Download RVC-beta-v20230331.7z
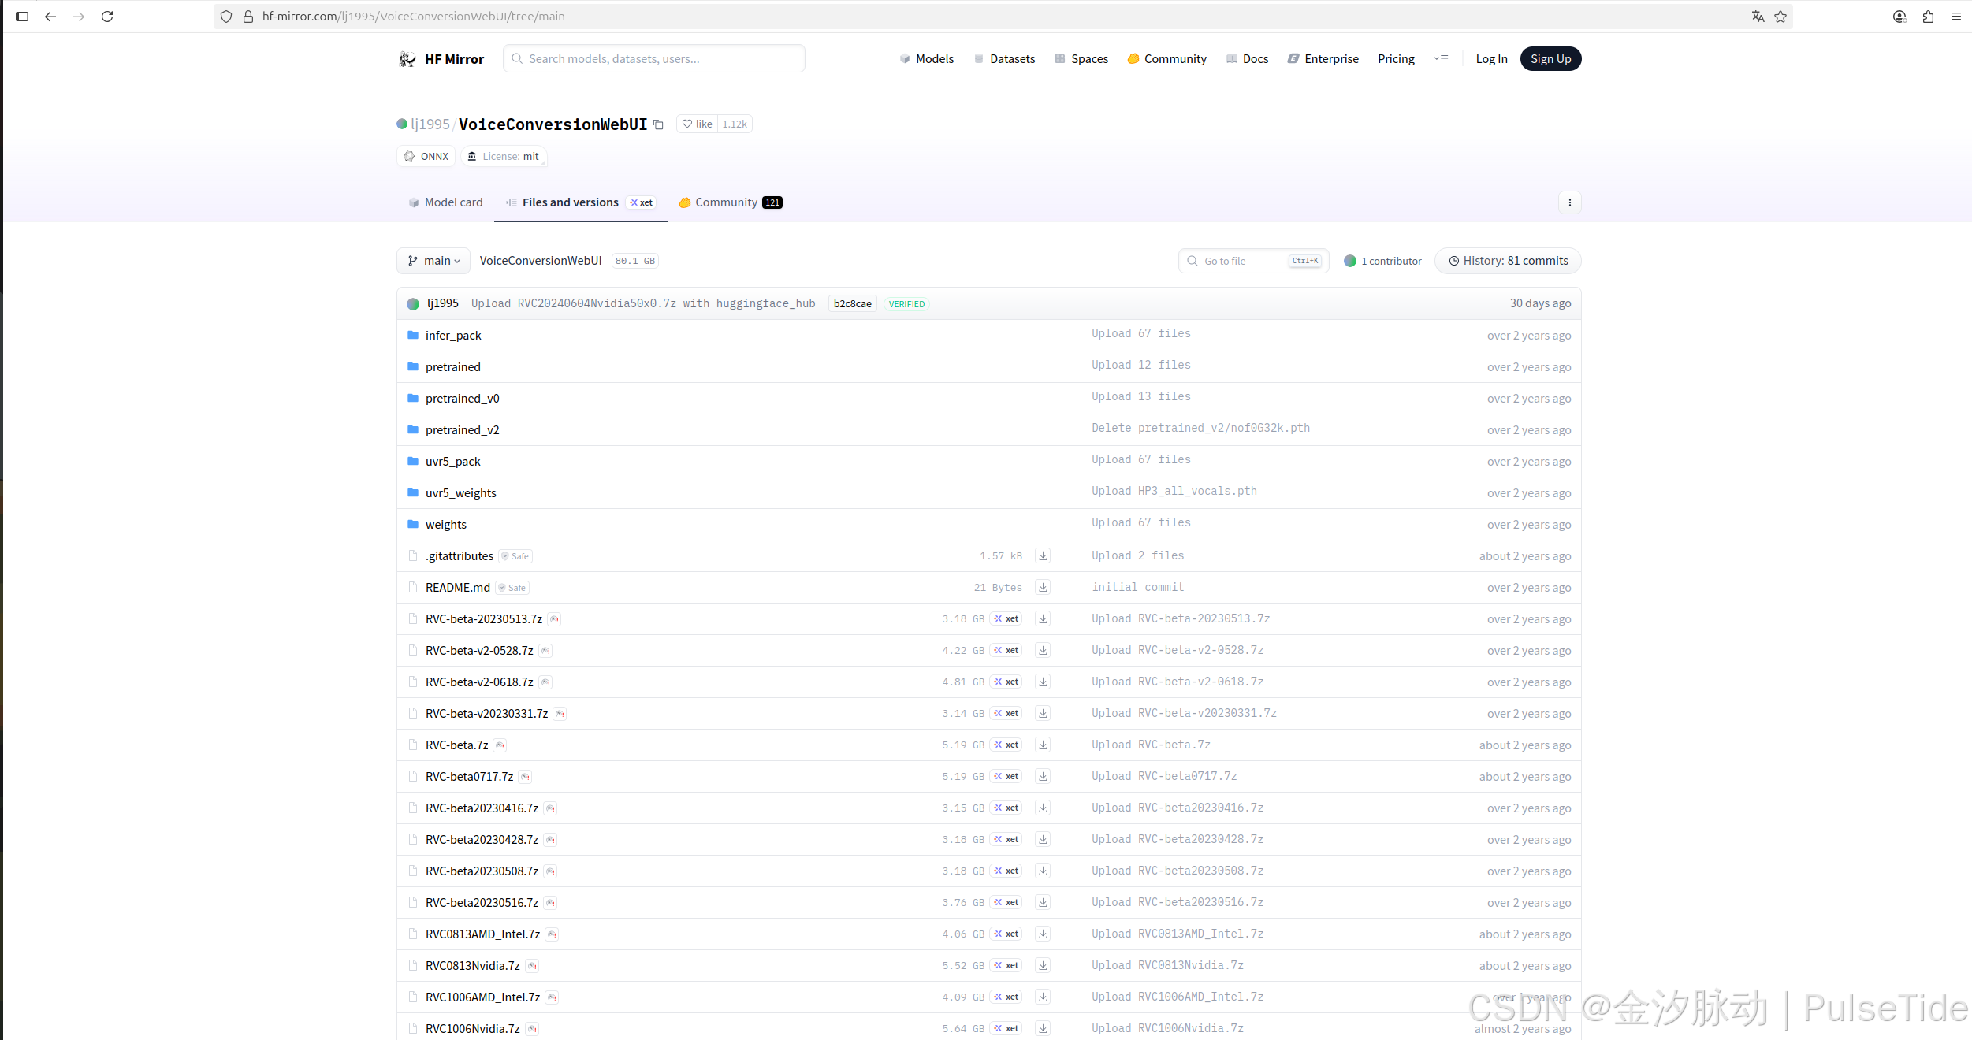The height and width of the screenshot is (1040, 1972). [x=1043, y=713]
